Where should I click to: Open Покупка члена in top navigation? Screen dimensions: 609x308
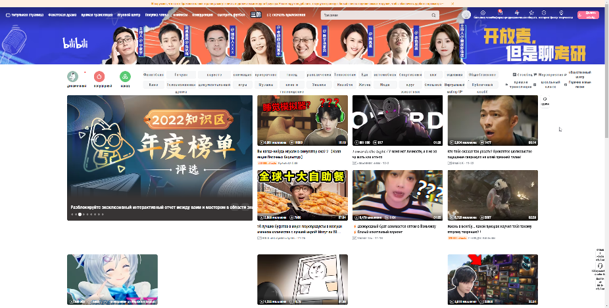pyautogui.click(x=157, y=14)
